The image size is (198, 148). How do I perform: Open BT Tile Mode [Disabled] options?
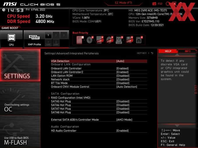[123, 83]
